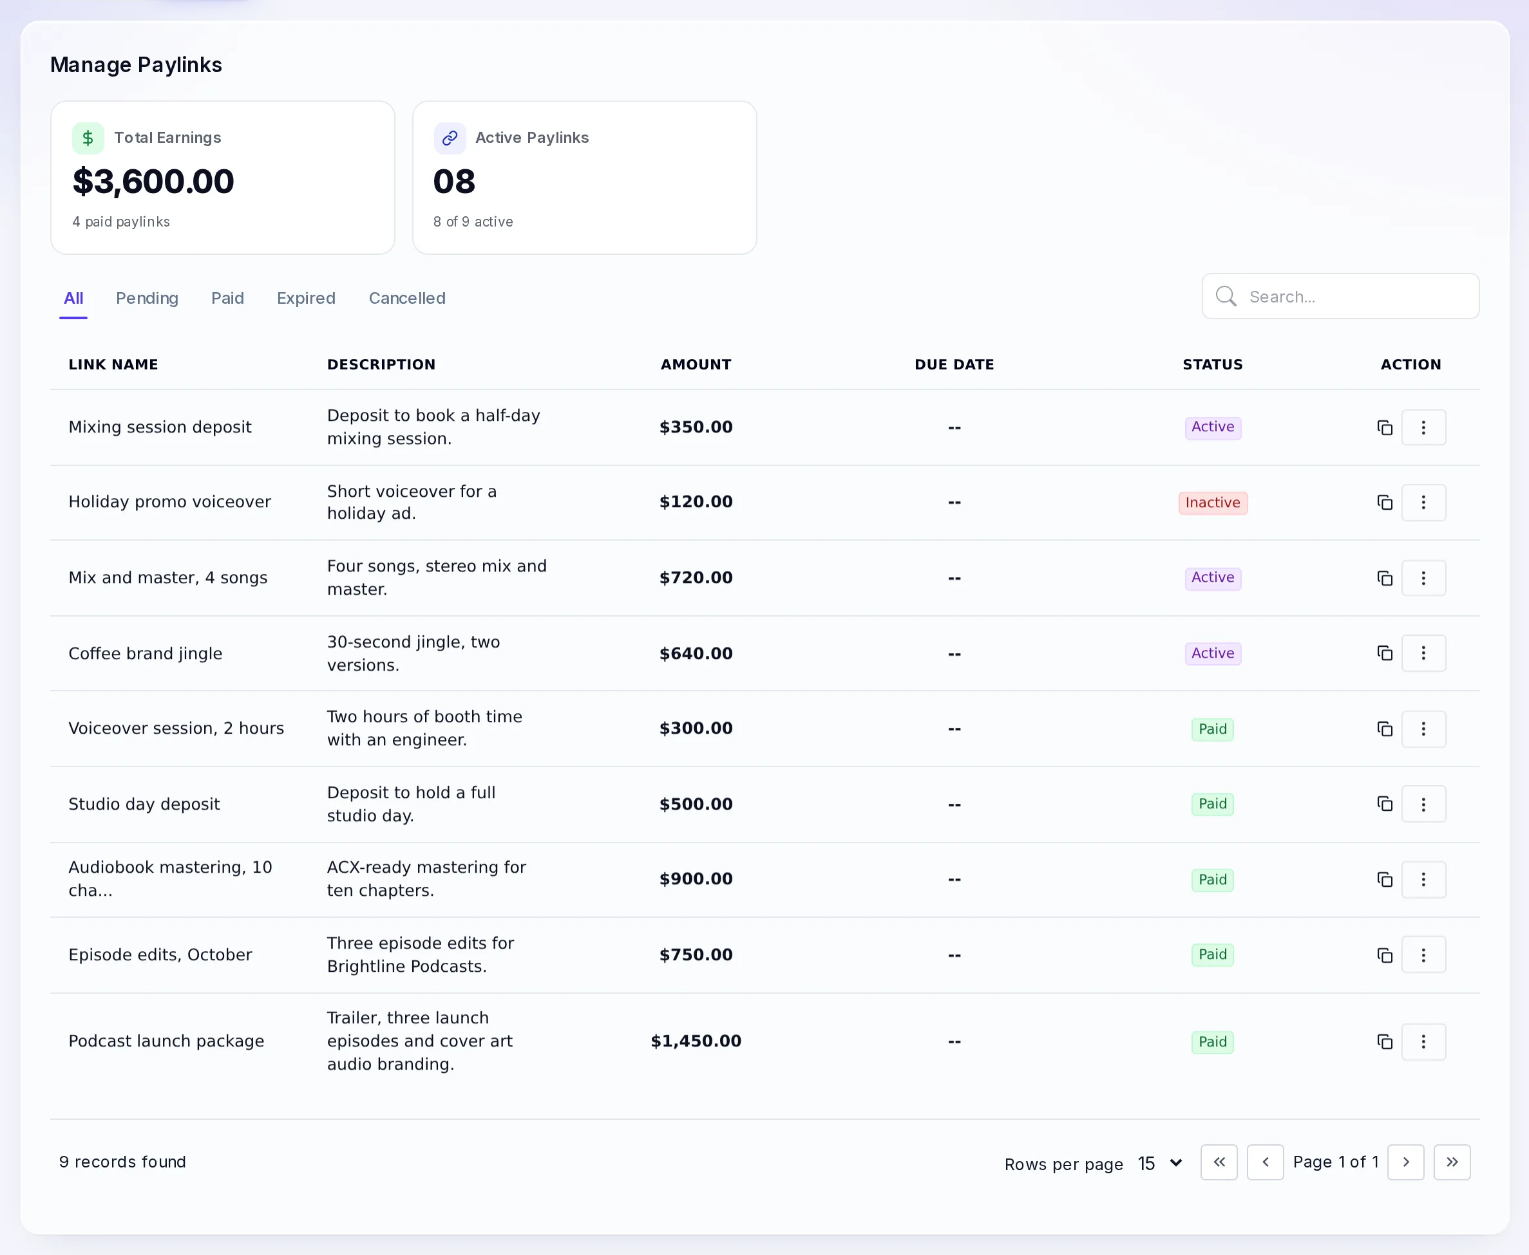The image size is (1529, 1255).
Task: Open the Rows per page dropdown
Action: tap(1160, 1163)
